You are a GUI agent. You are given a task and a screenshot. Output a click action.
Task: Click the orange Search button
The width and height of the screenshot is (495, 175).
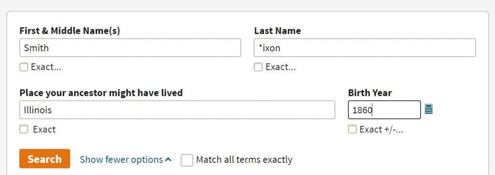pos(44,159)
